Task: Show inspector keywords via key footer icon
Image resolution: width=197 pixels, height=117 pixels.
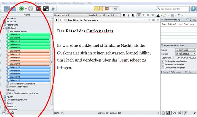Action: pyautogui.click(x=174, y=113)
